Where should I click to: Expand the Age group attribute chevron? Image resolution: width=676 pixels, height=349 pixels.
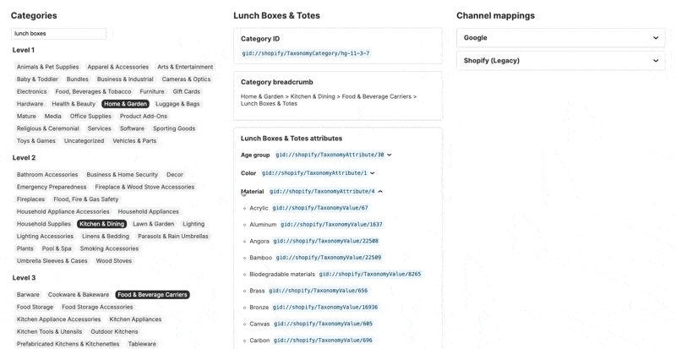(x=390, y=155)
